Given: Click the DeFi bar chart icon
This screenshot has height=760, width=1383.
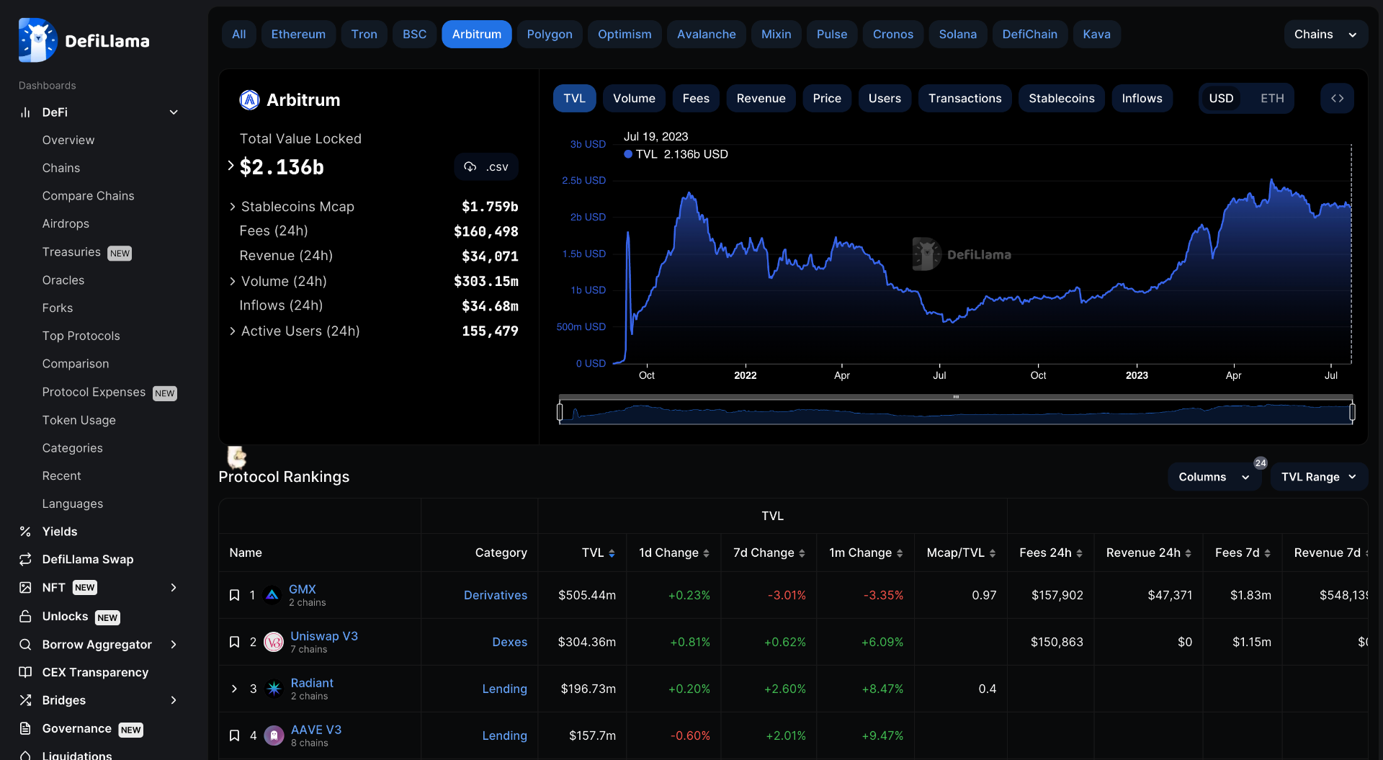Looking at the screenshot, I should [25, 112].
